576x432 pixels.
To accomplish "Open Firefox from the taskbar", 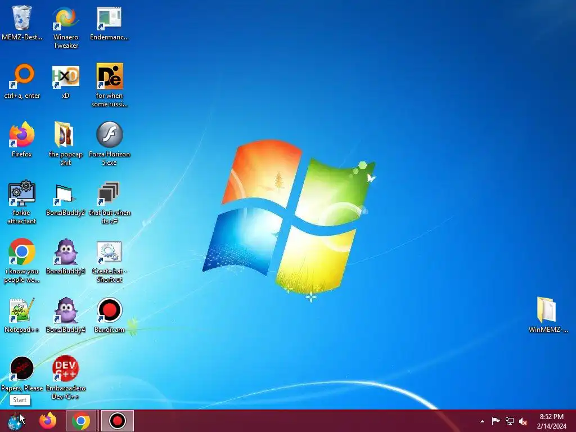I will pyautogui.click(x=48, y=421).
